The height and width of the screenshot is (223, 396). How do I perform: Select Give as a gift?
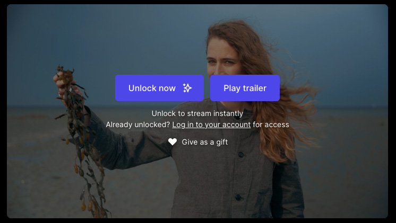point(198,142)
